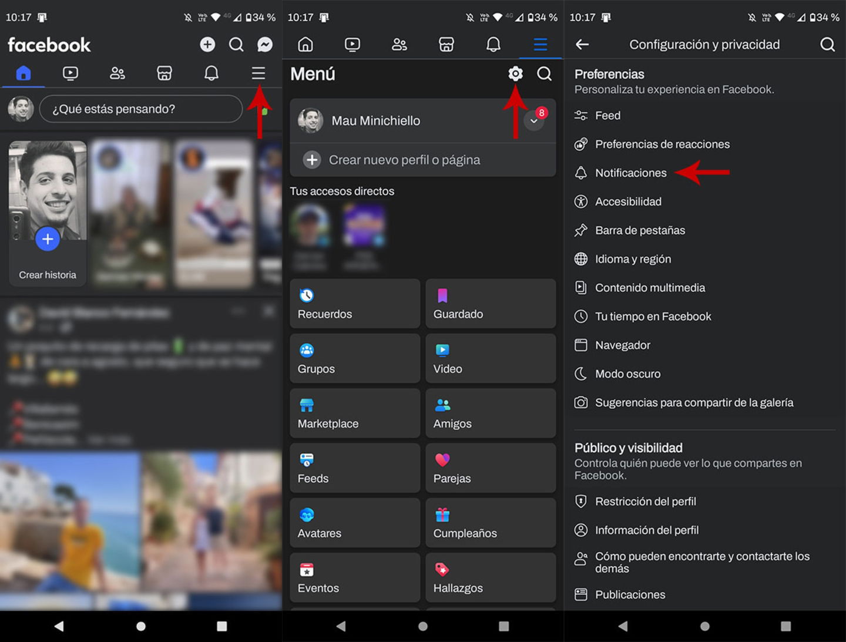Tap the home icon in the Menú screen top bar

[305, 45]
